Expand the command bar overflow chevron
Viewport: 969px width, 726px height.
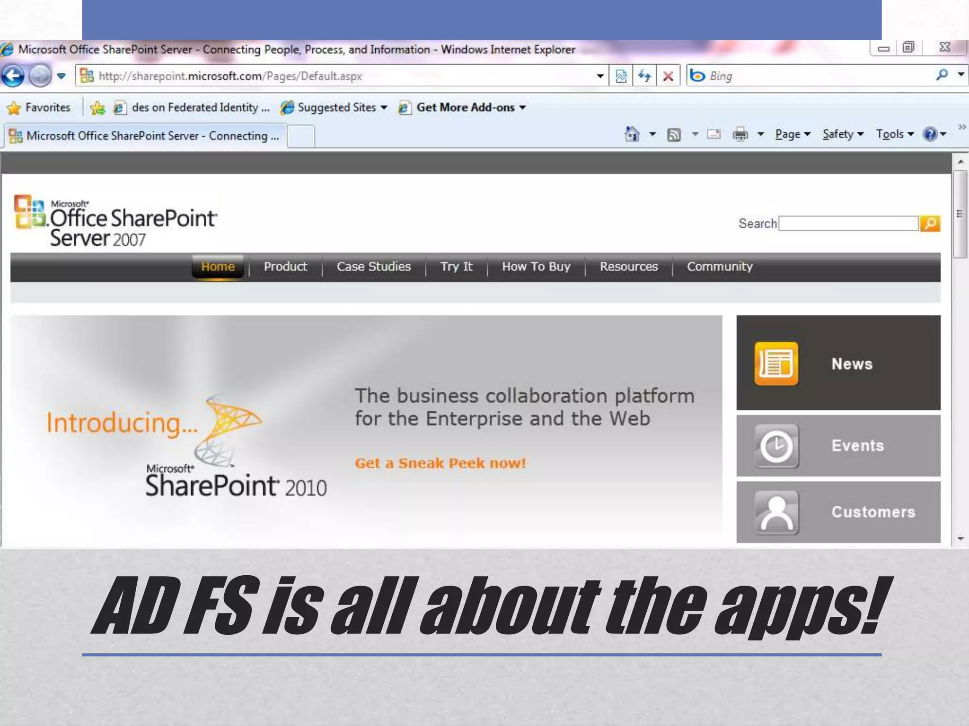[x=962, y=127]
